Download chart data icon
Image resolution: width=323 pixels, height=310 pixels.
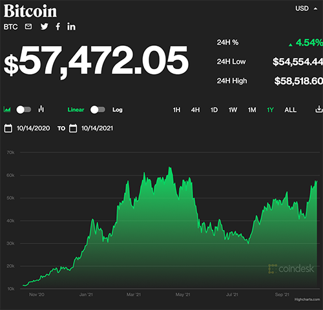pyautogui.click(x=318, y=109)
